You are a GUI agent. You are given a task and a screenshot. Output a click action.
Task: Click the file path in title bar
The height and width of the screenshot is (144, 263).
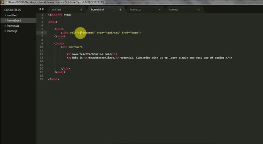tap(33, 2)
